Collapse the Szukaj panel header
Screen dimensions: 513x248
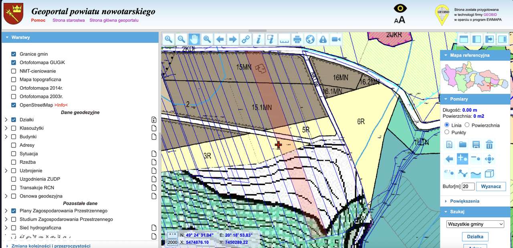click(x=475, y=212)
